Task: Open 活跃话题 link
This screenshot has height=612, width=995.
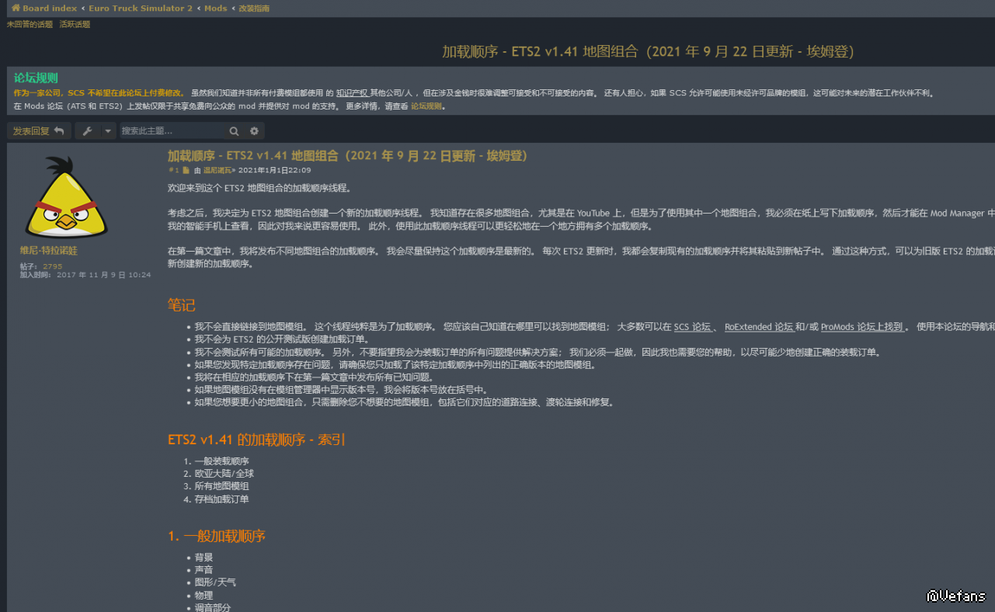Action: [x=75, y=24]
